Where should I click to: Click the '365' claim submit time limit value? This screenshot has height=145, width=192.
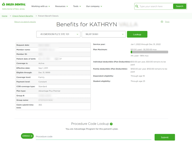40,105
